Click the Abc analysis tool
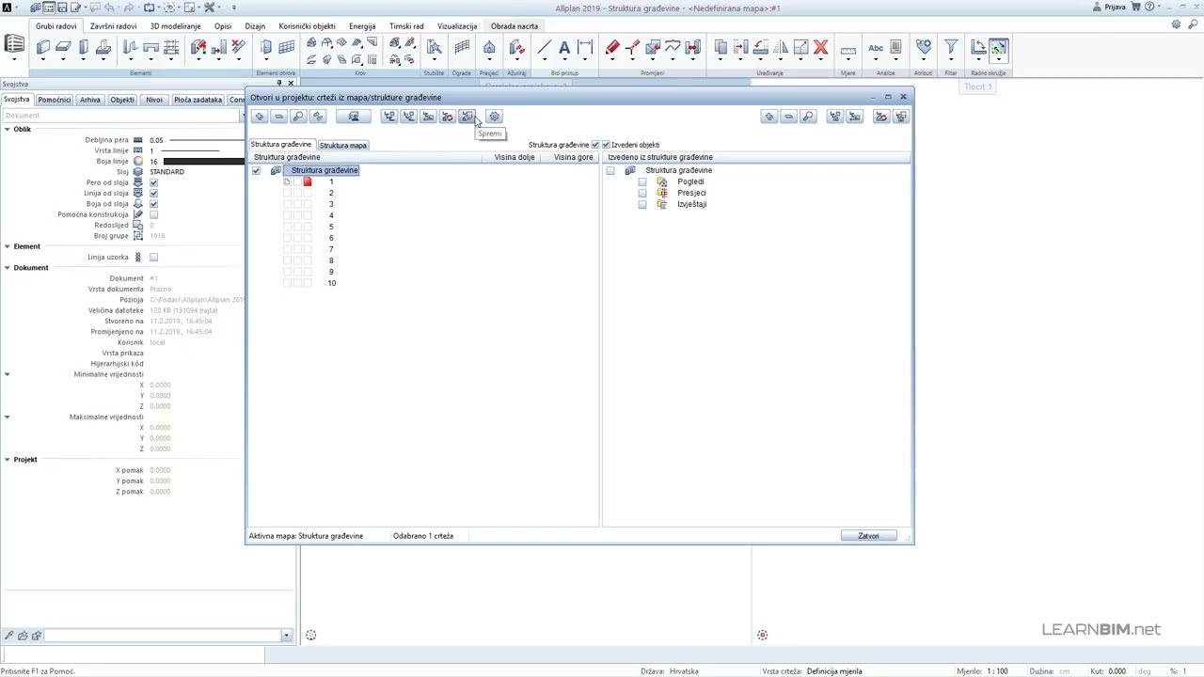The width and height of the screenshot is (1204, 677). point(876,47)
